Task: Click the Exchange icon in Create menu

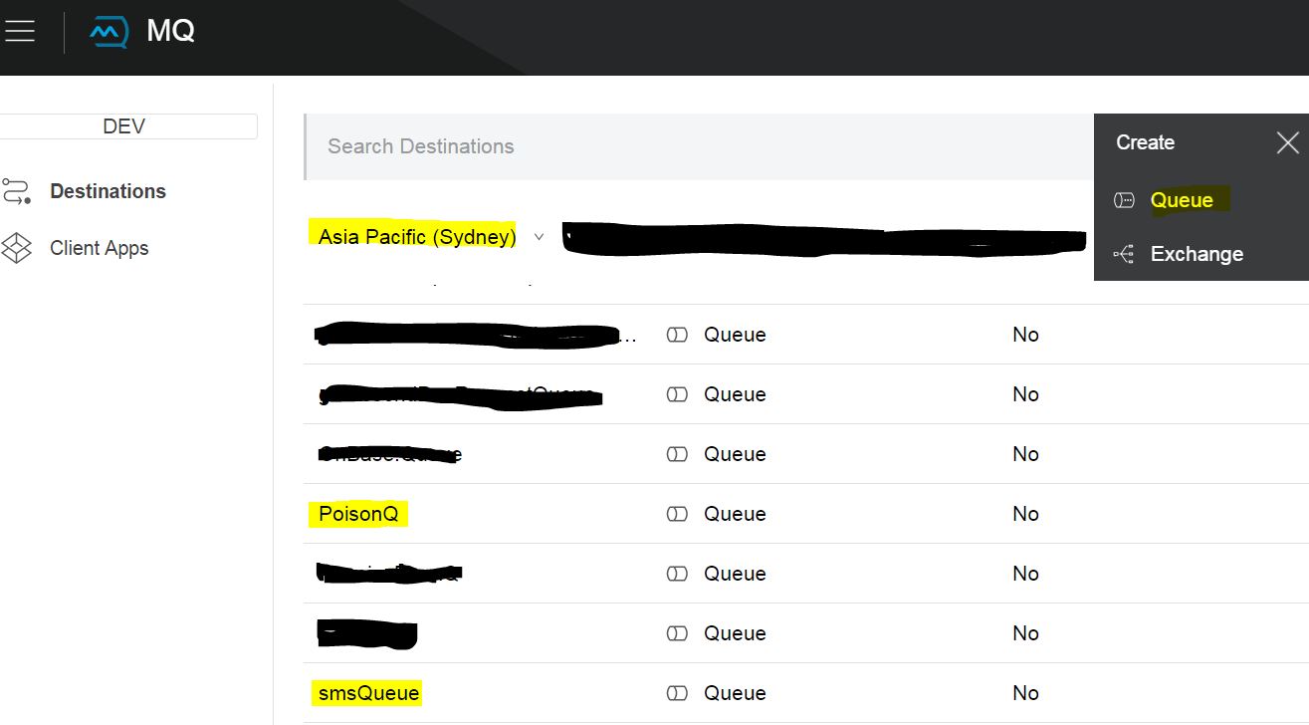Action: click(1124, 254)
